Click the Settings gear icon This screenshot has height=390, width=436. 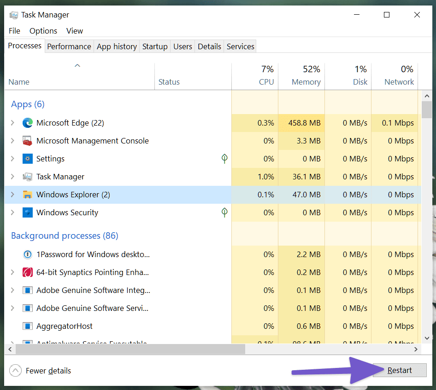point(28,159)
